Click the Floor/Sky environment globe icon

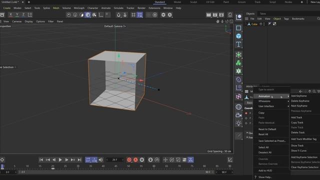[238, 106]
